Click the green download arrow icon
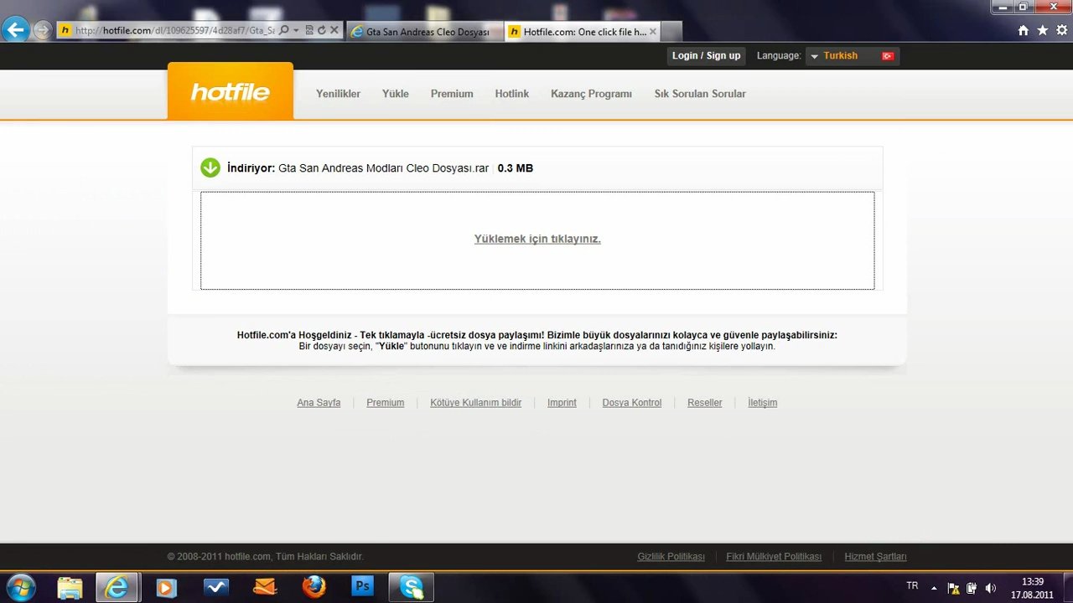Viewport: 1073px width, 603px height. (210, 167)
